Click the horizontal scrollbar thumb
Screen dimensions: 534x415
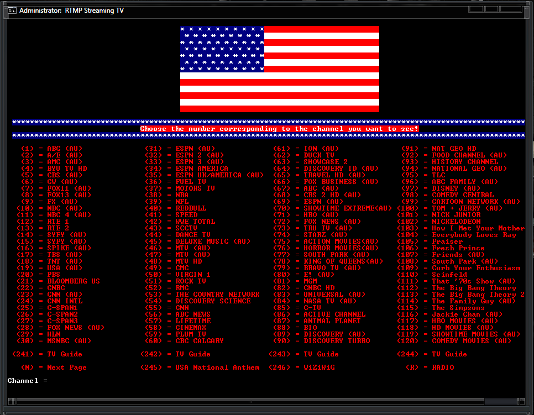250,402
